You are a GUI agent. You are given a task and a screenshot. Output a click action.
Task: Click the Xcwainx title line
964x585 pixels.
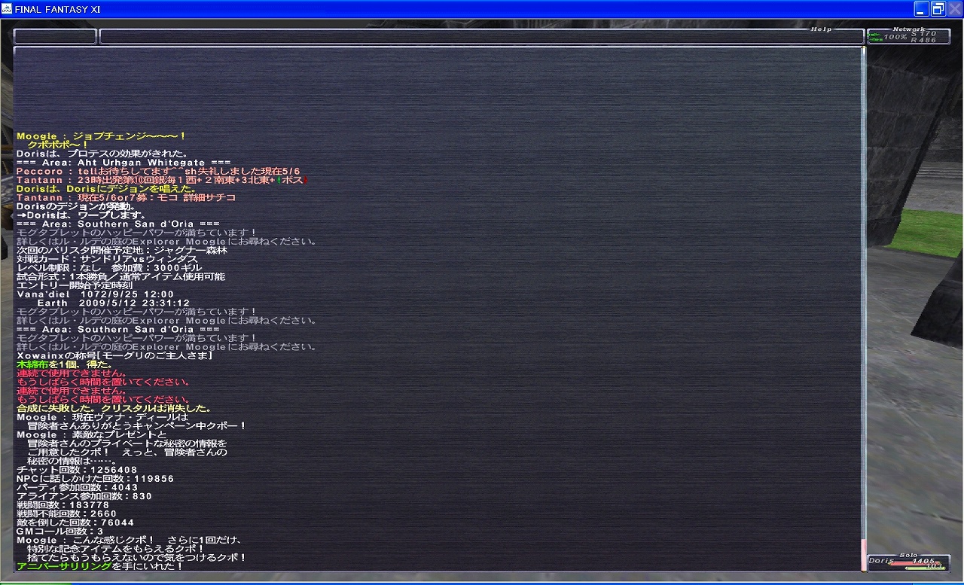[114, 355]
